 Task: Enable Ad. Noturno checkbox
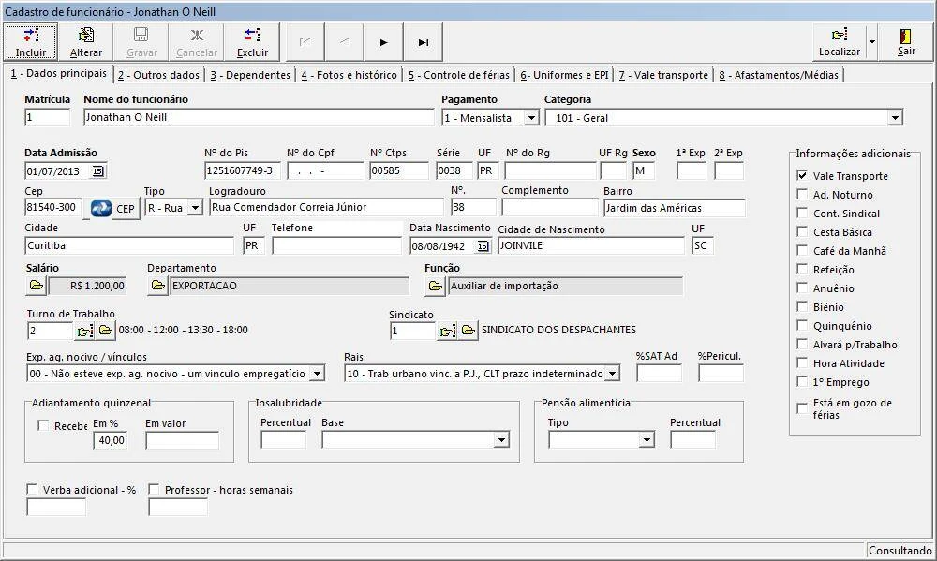[x=802, y=194]
